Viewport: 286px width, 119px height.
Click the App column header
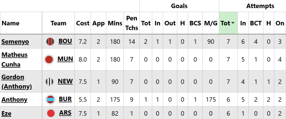(98, 23)
